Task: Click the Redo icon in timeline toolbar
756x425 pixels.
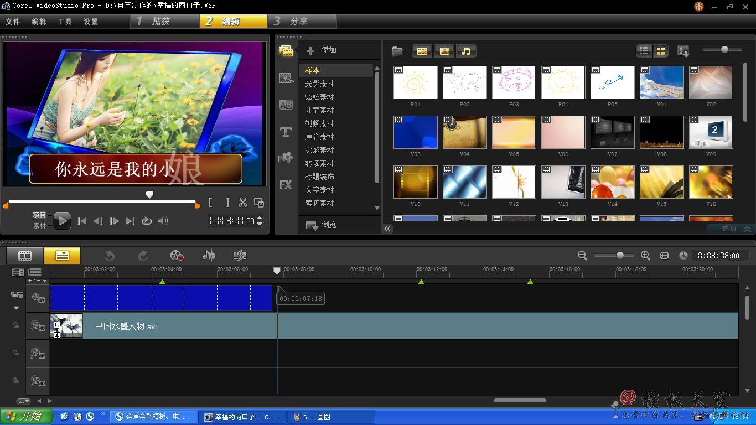Action: [143, 256]
